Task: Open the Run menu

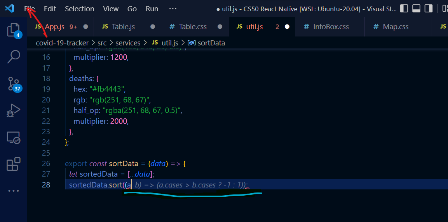Action: [x=152, y=9]
